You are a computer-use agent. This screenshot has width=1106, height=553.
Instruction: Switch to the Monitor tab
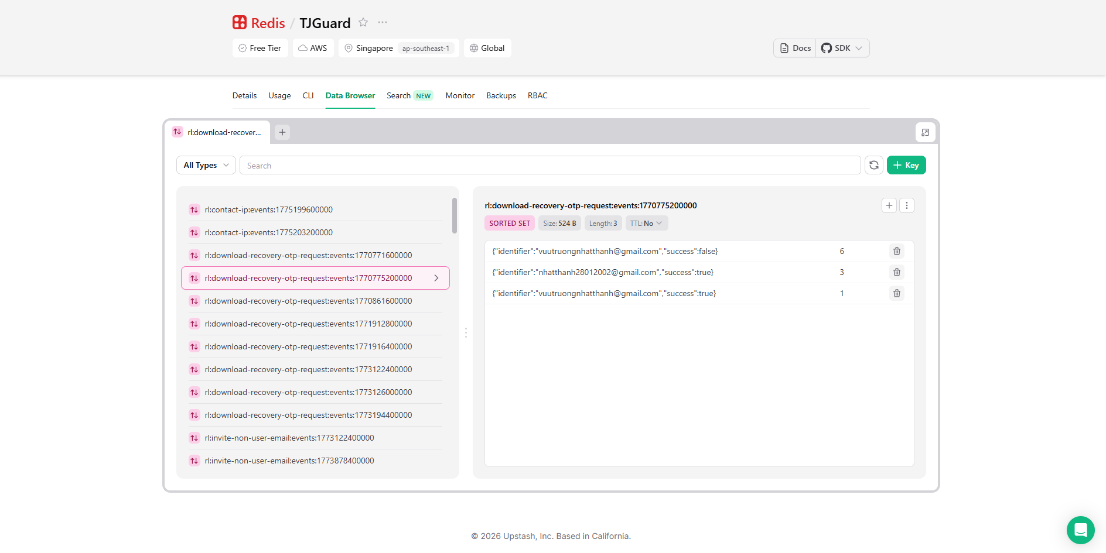point(460,95)
